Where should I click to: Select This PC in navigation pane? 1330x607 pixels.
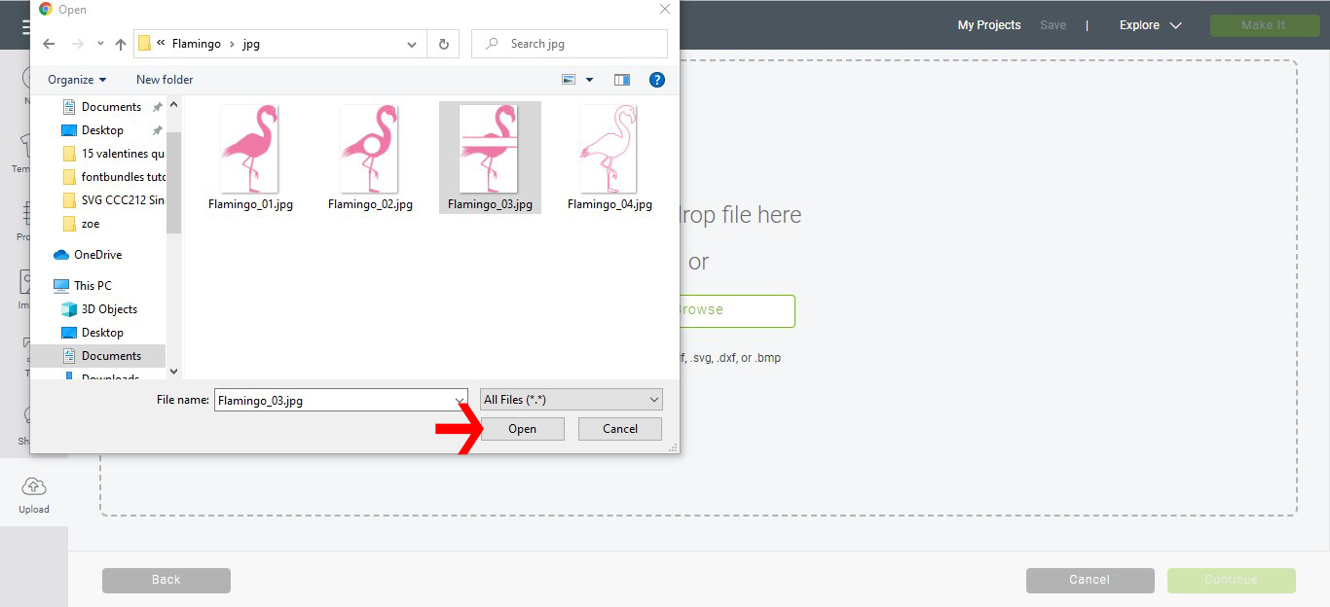[x=83, y=286]
